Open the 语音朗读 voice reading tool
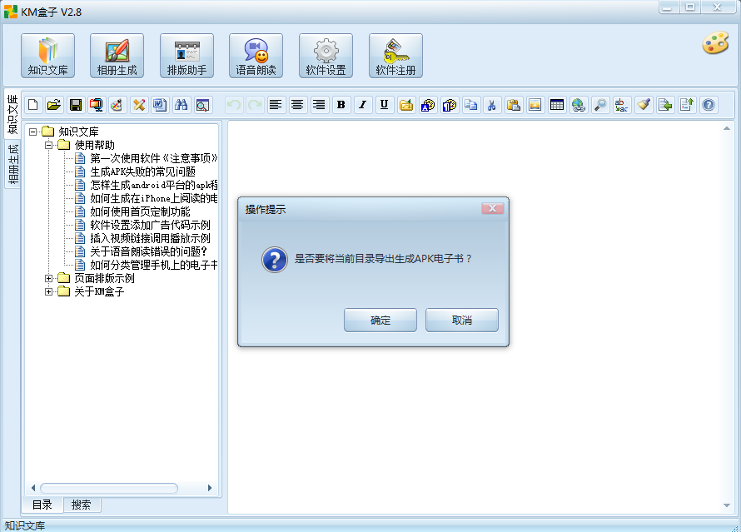741x532 pixels. pyautogui.click(x=256, y=56)
